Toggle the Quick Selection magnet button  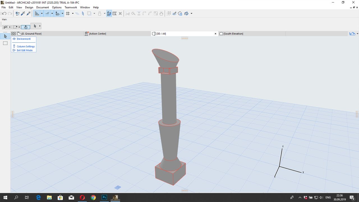(26, 27)
